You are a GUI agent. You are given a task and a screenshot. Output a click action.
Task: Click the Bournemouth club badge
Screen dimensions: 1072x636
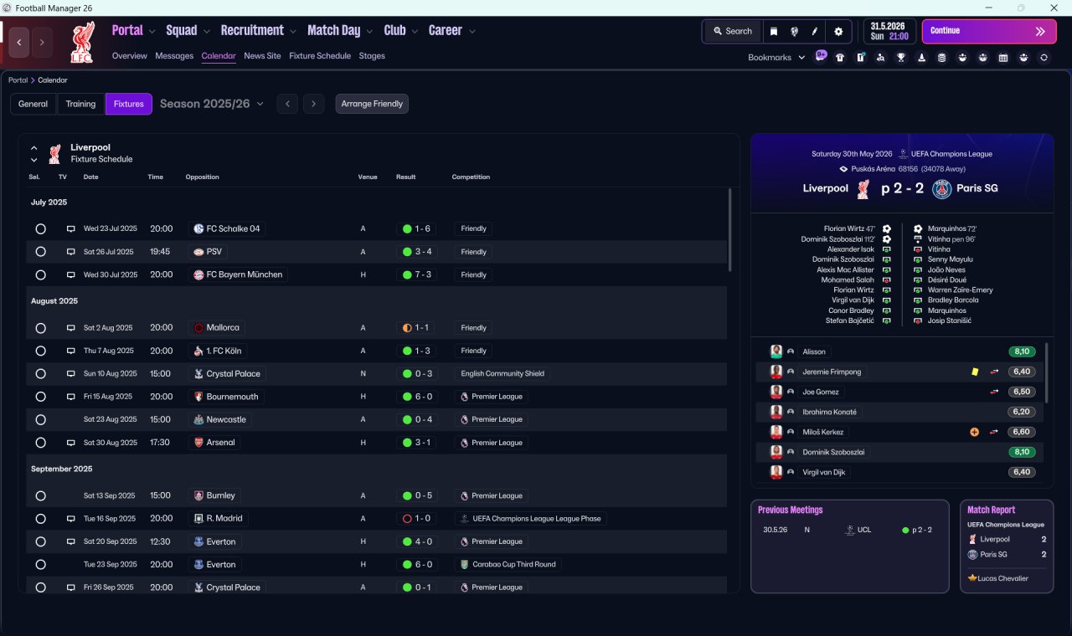coord(198,397)
